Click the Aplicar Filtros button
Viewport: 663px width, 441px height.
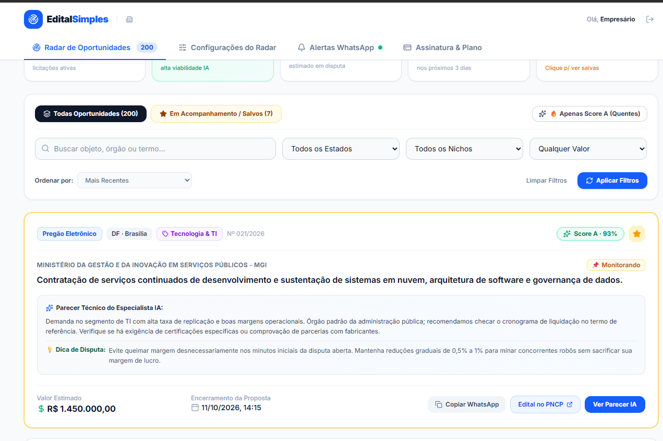tap(612, 181)
